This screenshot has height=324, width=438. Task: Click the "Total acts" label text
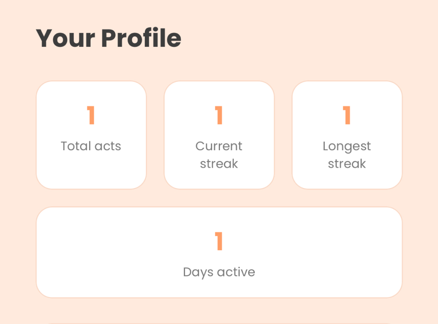pos(91,146)
